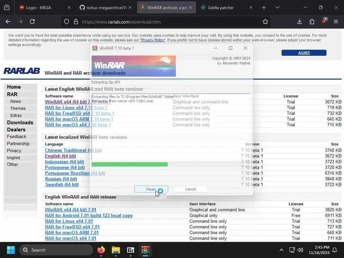Click Cancel in the WinRAR installer
344x258 pixels.
[190, 189]
